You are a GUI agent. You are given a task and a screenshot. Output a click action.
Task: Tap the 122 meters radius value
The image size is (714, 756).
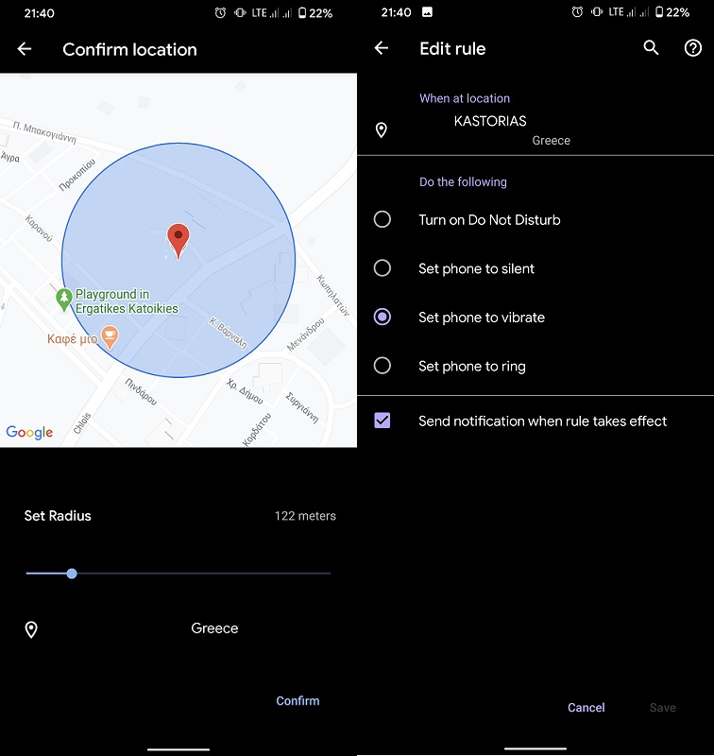click(305, 516)
